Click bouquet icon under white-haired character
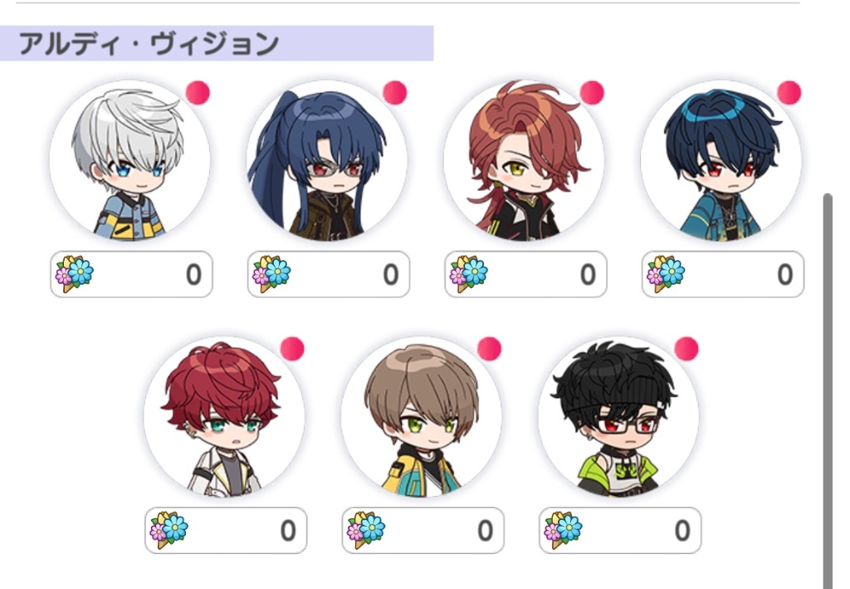The height and width of the screenshot is (589, 850). (x=74, y=274)
